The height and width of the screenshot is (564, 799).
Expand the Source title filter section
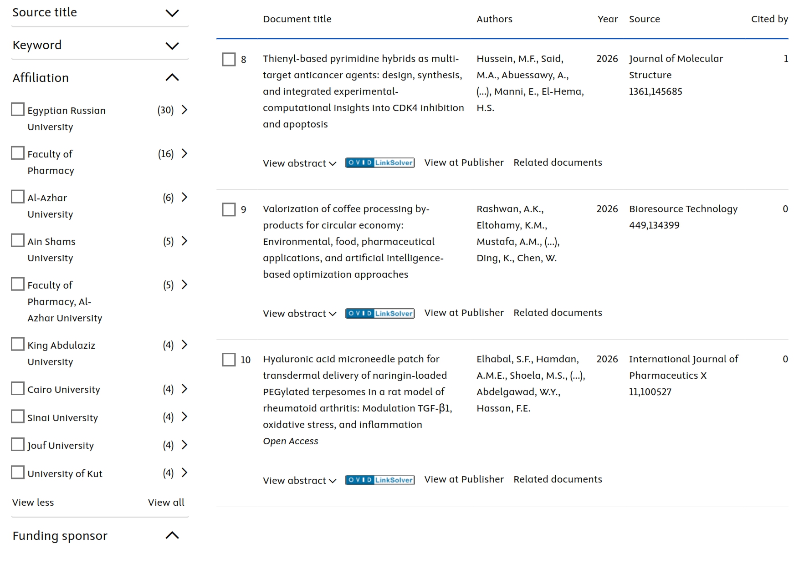point(172,13)
